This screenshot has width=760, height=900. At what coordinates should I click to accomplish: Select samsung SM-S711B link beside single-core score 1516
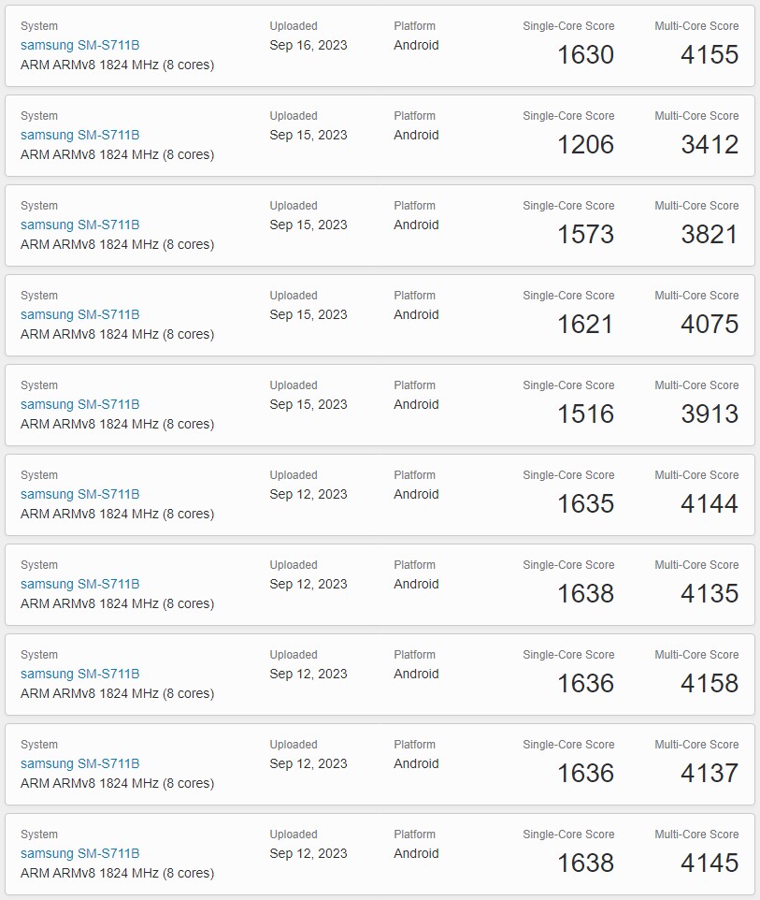coord(79,404)
